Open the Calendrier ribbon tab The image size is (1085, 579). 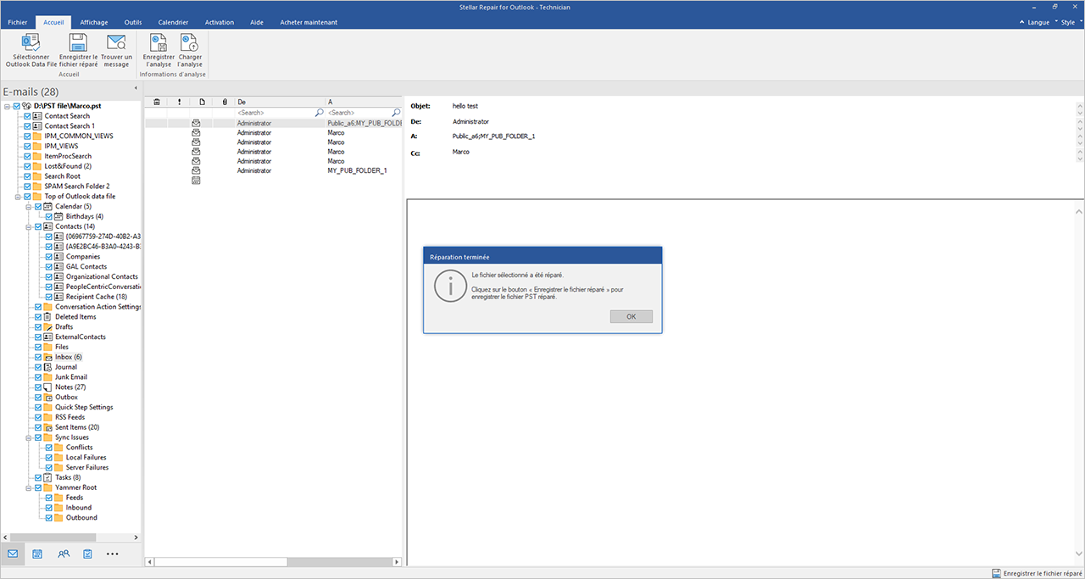(173, 22)
